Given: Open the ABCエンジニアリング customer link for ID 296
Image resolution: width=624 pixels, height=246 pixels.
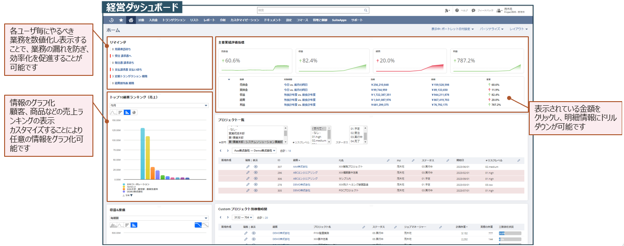Looking at the screenshot, I should point(305,172).
